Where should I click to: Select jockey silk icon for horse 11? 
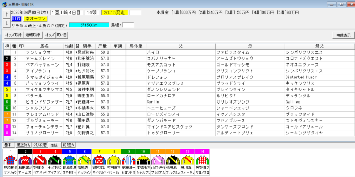pyautogui.click(x=157, y=160)
